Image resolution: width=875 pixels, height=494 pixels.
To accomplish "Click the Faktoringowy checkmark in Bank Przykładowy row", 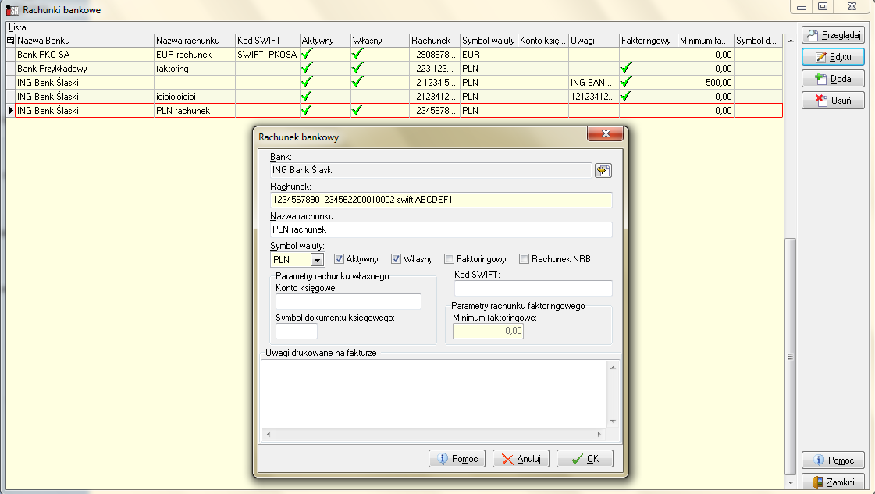I will tap(626, 68).
